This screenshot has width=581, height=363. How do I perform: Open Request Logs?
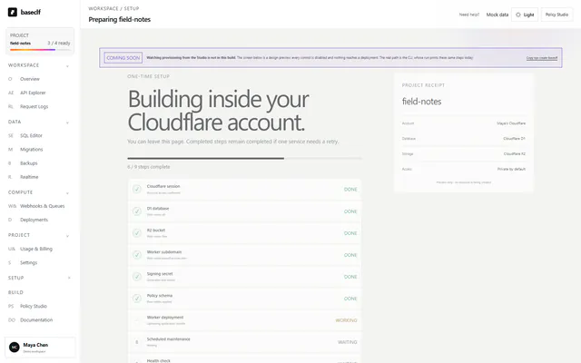coord(38,106)
